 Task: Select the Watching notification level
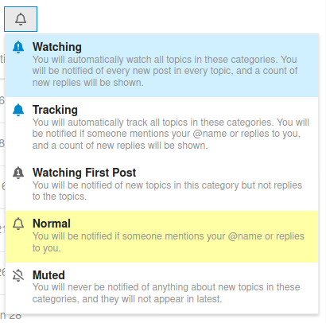pos(161,65)
